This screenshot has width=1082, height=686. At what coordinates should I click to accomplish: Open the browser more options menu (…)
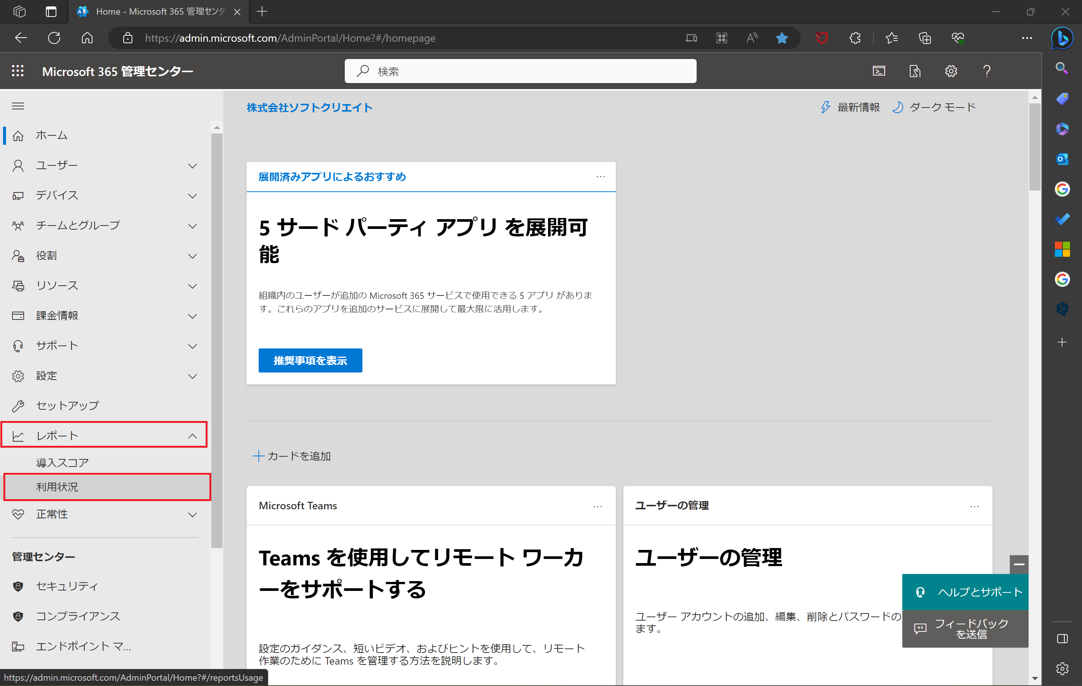pos(1026,38)
